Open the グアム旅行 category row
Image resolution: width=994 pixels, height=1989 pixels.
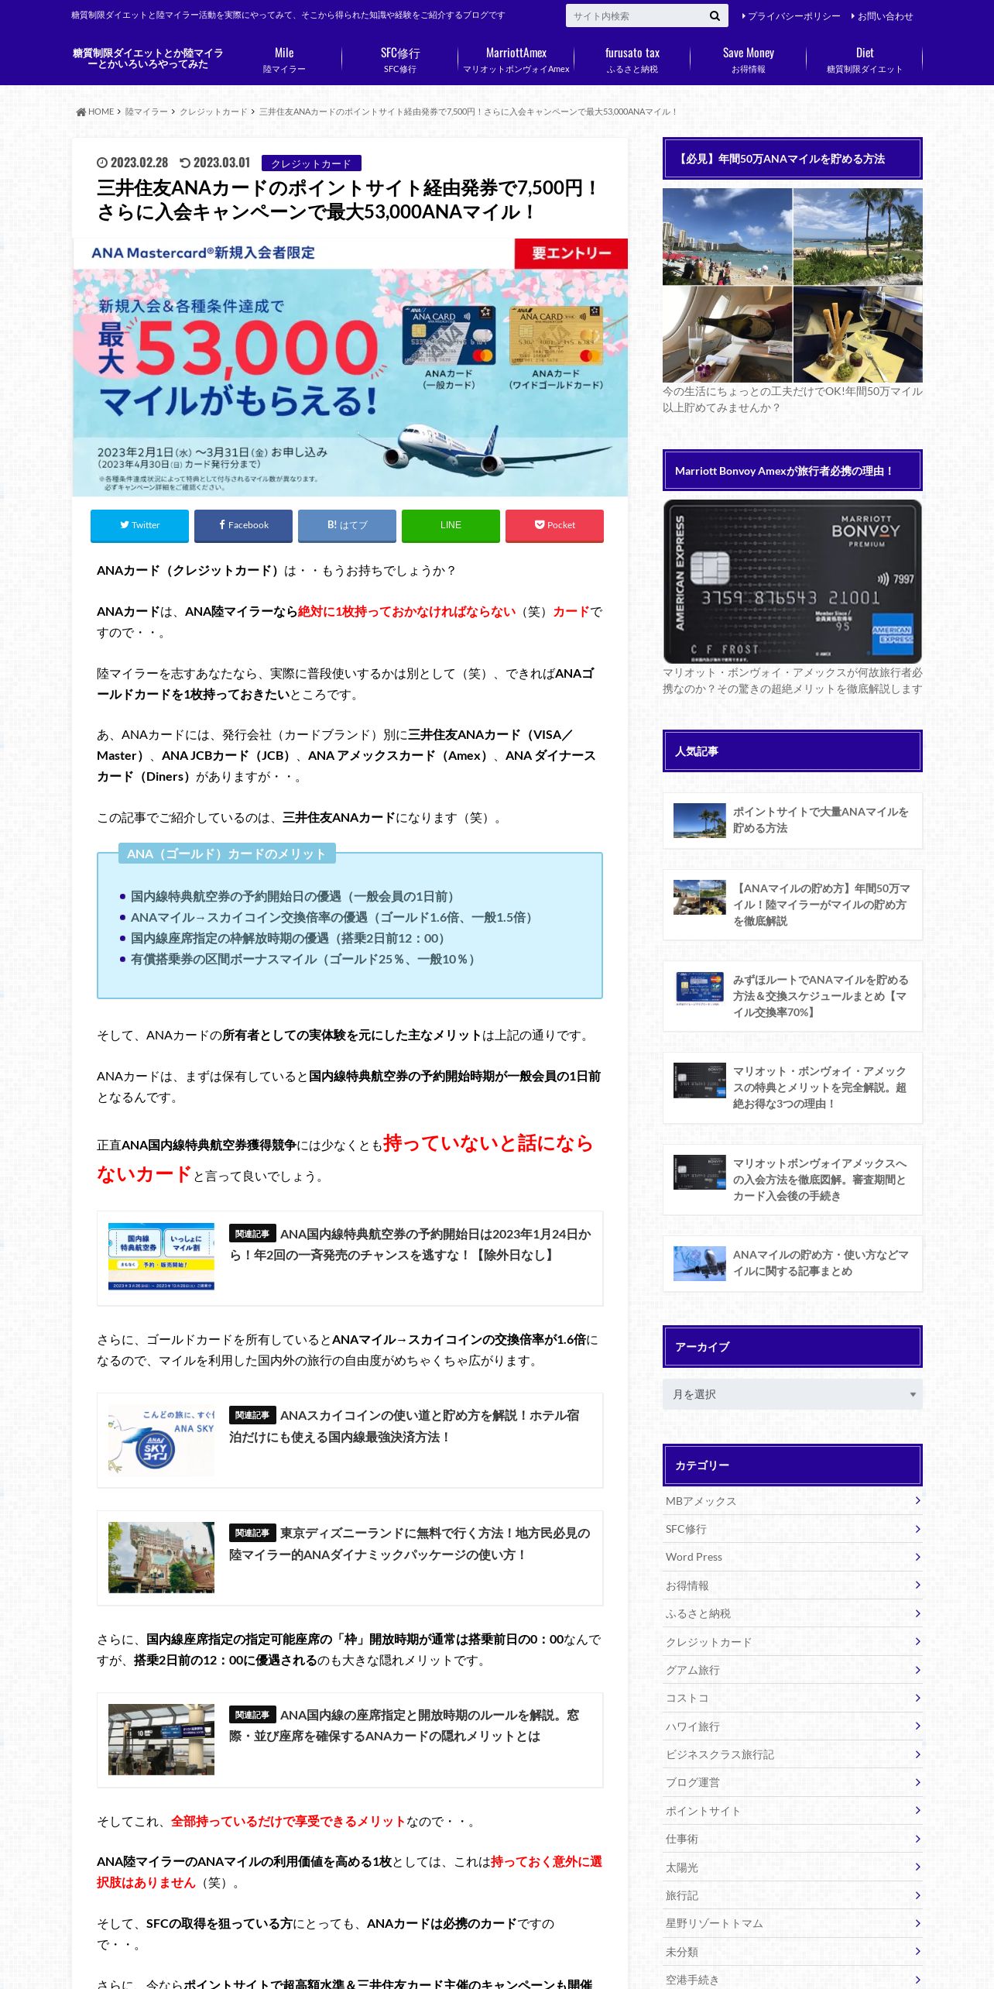pyautogui.click(x=793, y=1670)
